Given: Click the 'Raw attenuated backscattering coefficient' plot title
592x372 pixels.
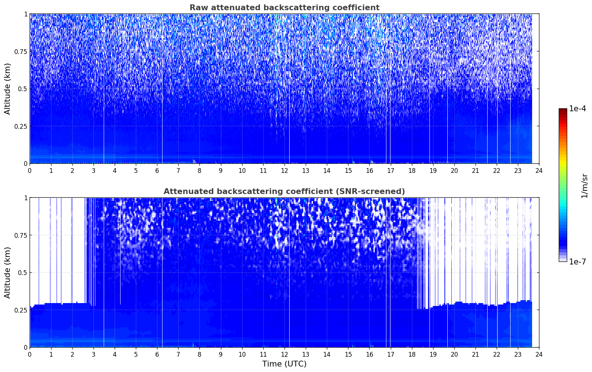Looking at the screenshot, I should coord(284,8).
